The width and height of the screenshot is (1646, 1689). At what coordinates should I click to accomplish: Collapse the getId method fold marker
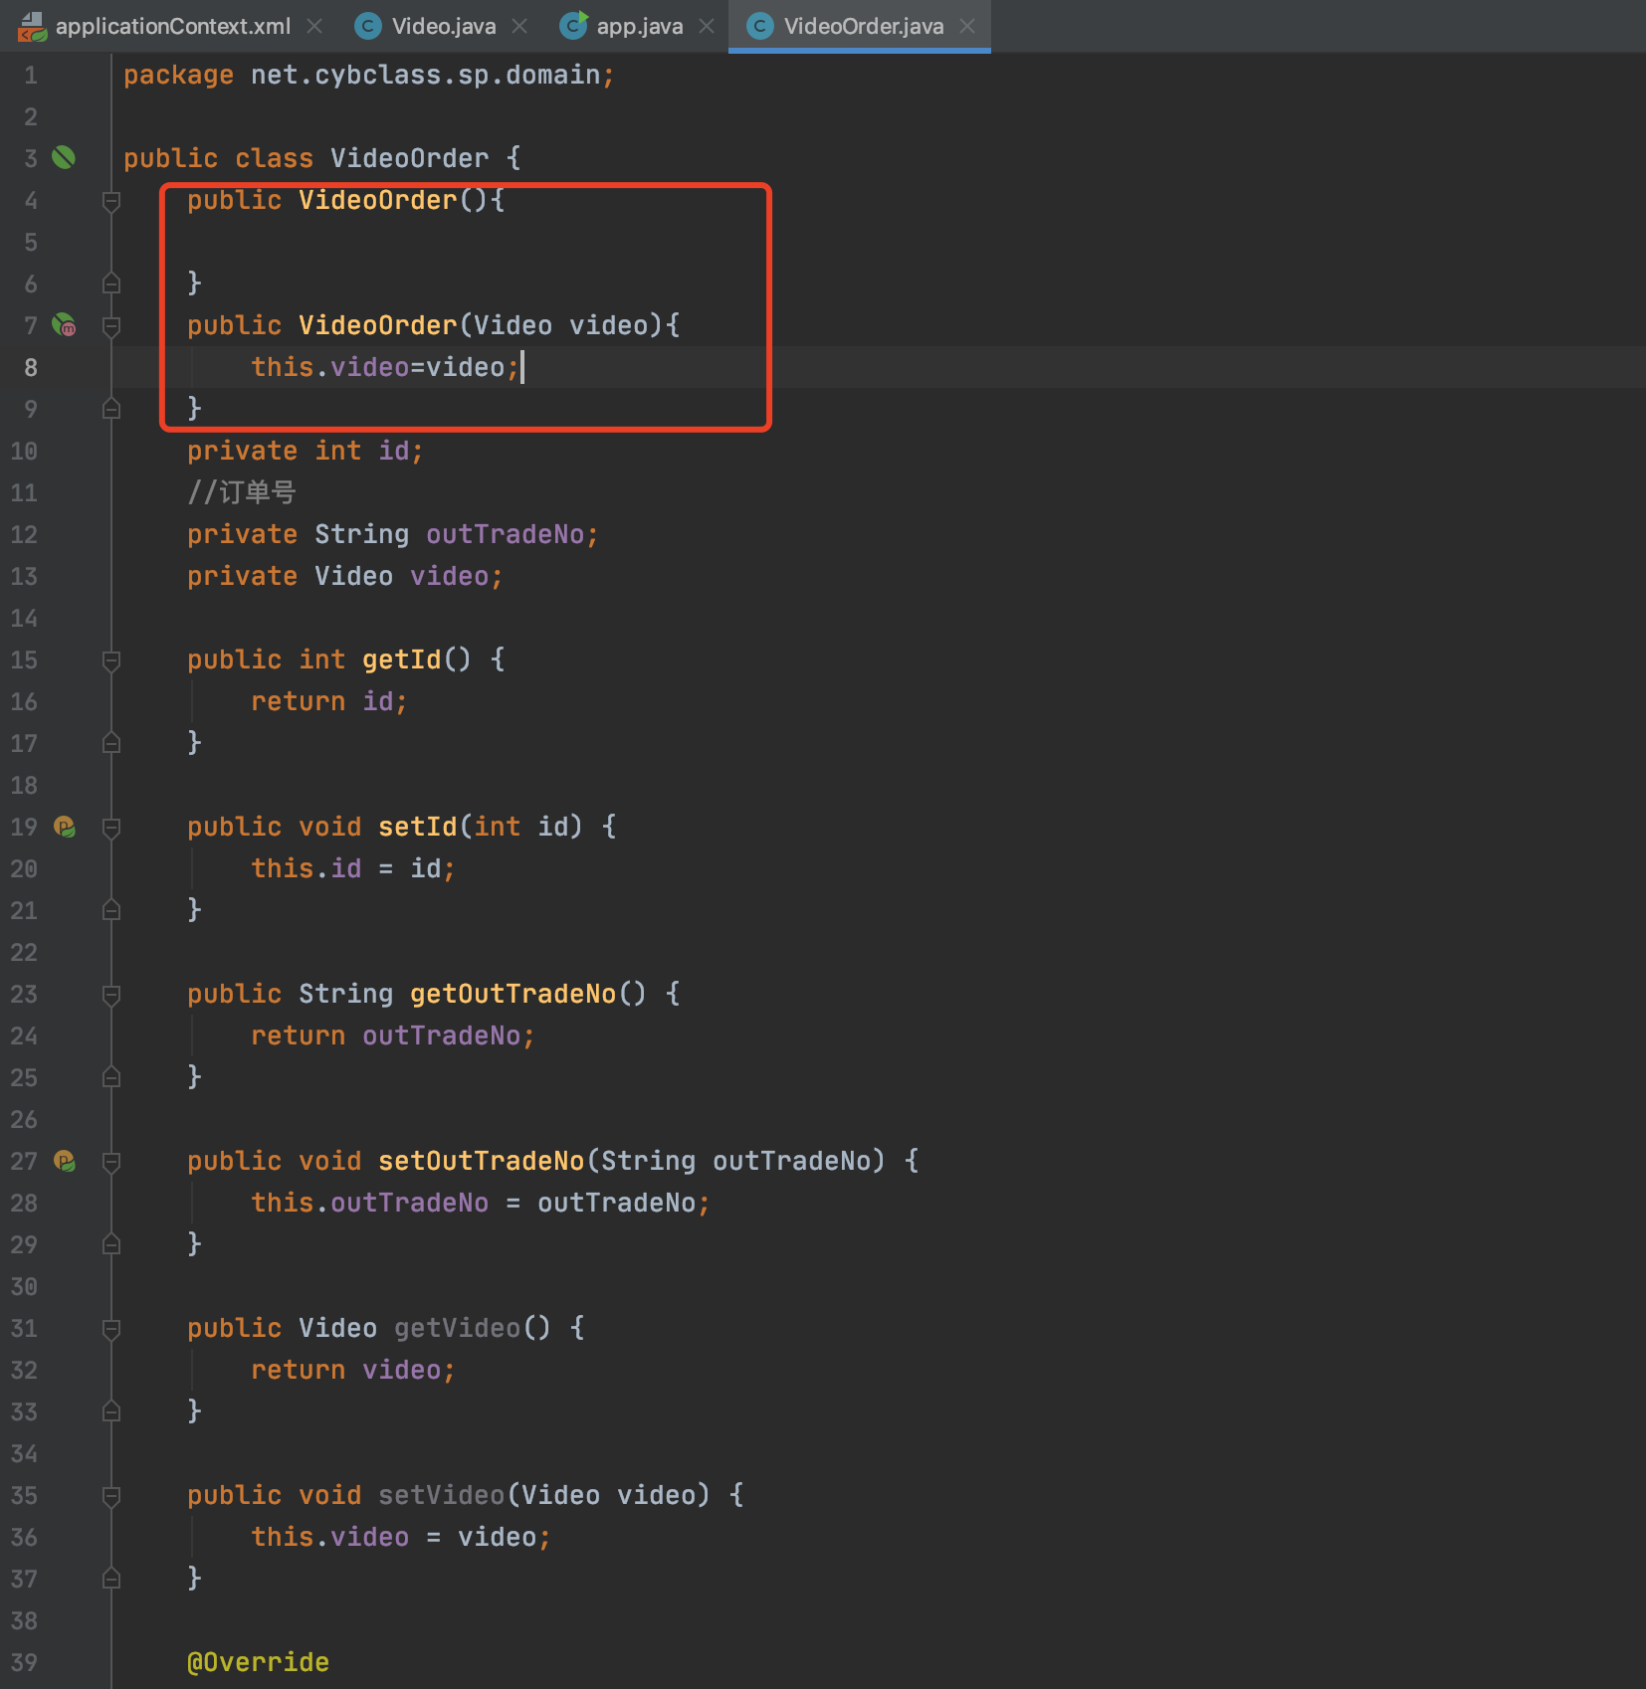click(111, 660)
